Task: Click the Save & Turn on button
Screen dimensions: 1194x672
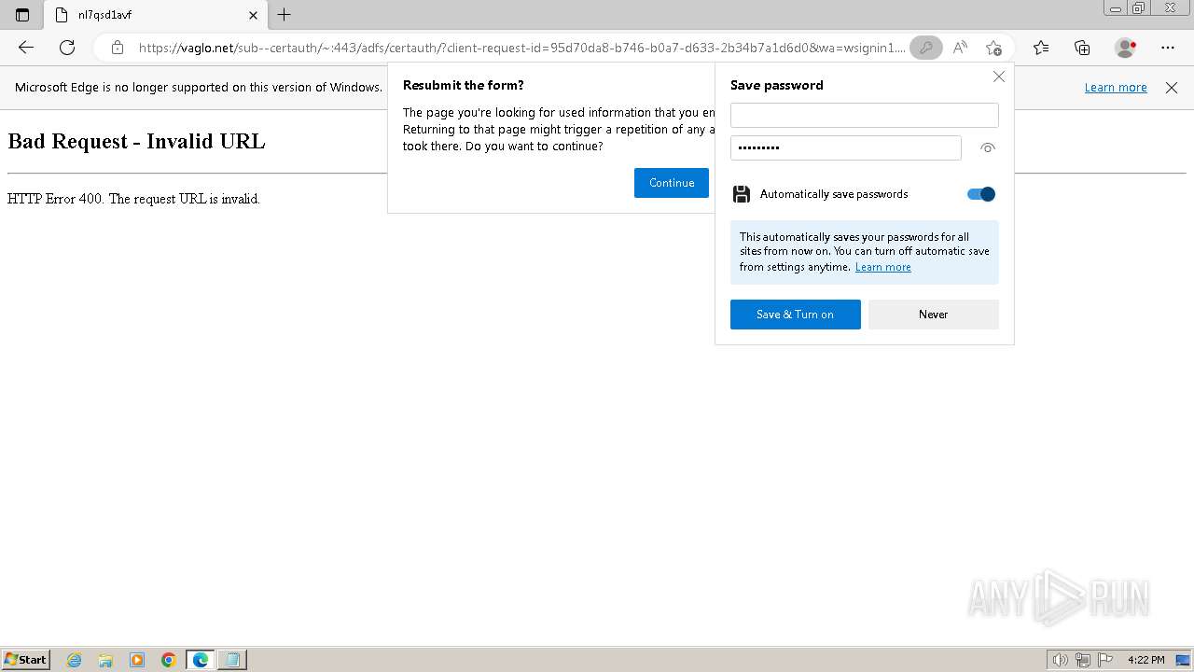Action: [x=795, y=315]
